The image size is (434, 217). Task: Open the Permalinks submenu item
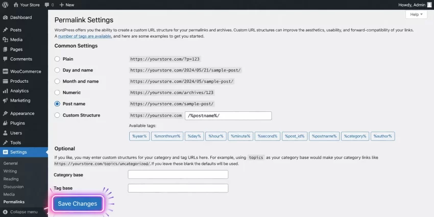click(x=14, y=202)
